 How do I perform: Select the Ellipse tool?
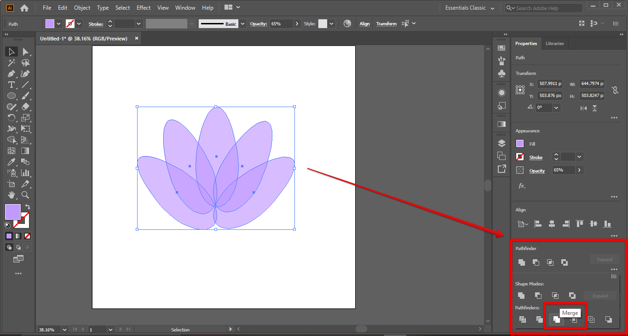click(x=12, y=96)
